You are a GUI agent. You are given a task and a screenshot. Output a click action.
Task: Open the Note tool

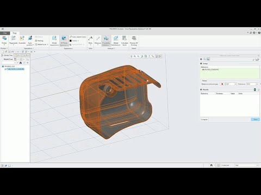click(x=90, y=40)
